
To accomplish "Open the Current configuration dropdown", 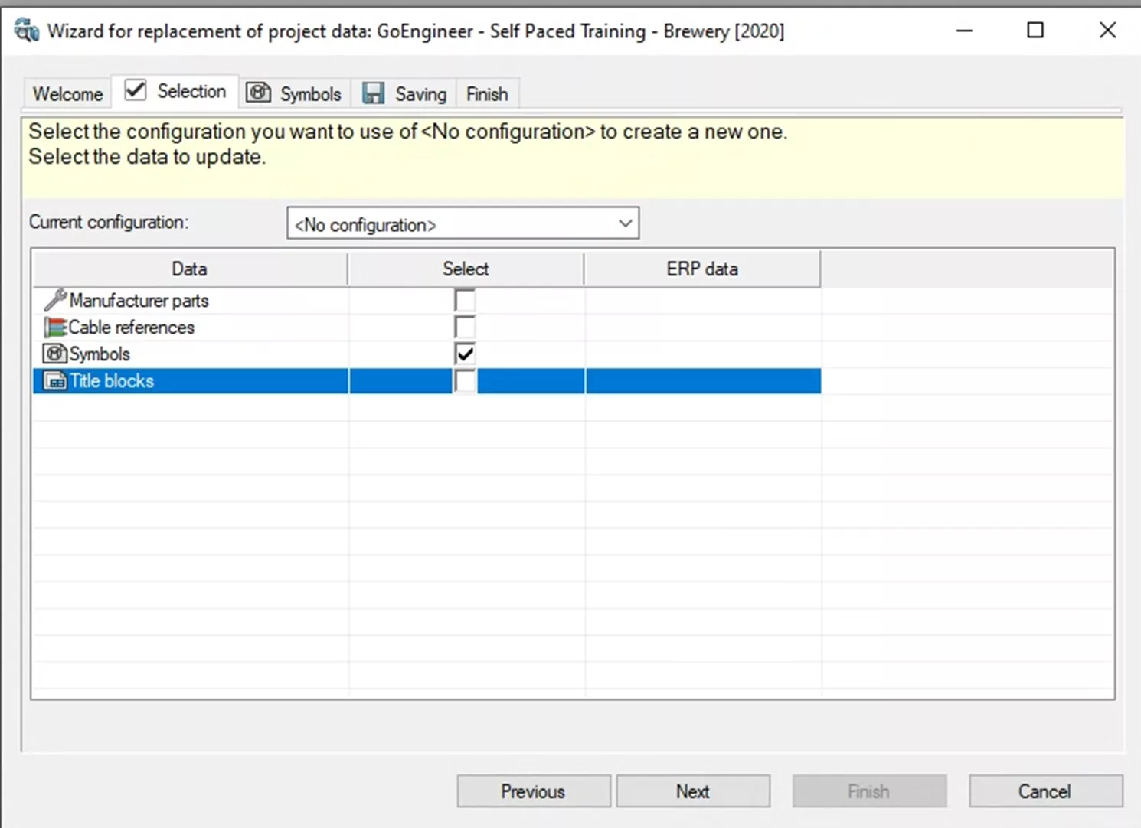I will [x=625, y=223].
